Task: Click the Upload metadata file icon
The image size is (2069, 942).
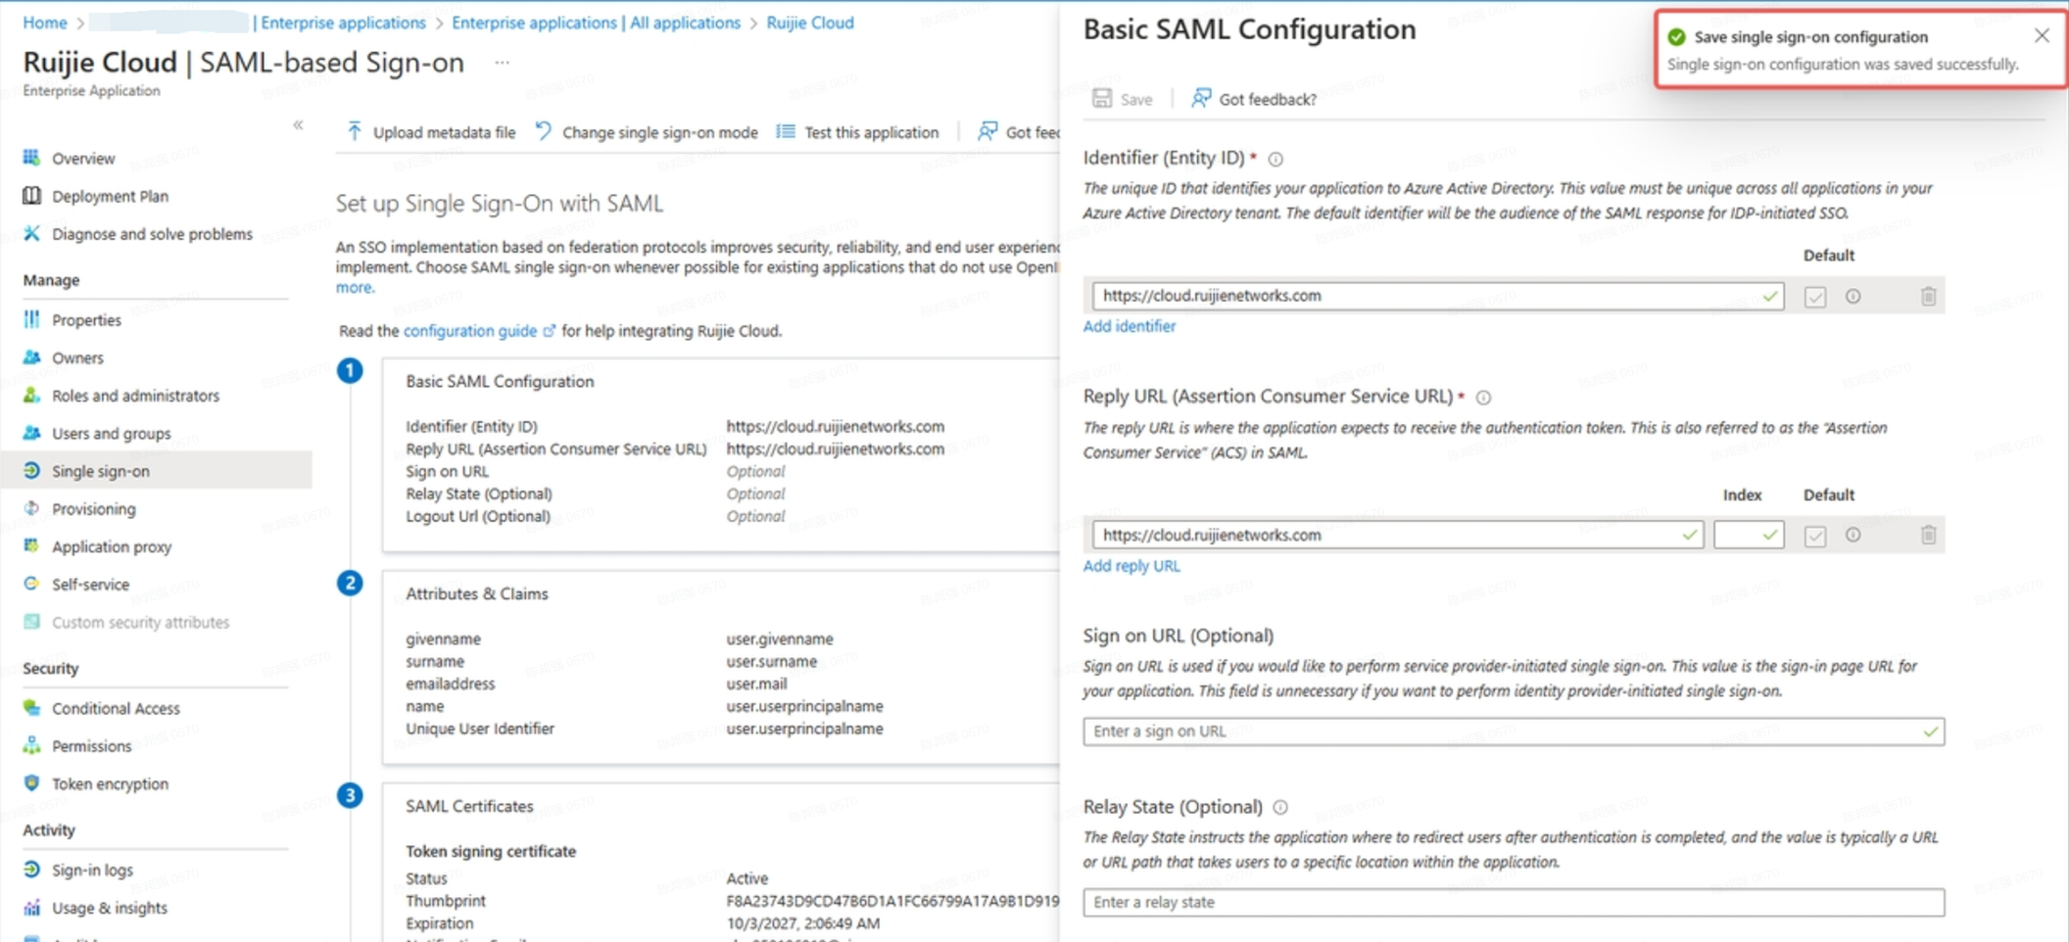Action: point(355,131)
